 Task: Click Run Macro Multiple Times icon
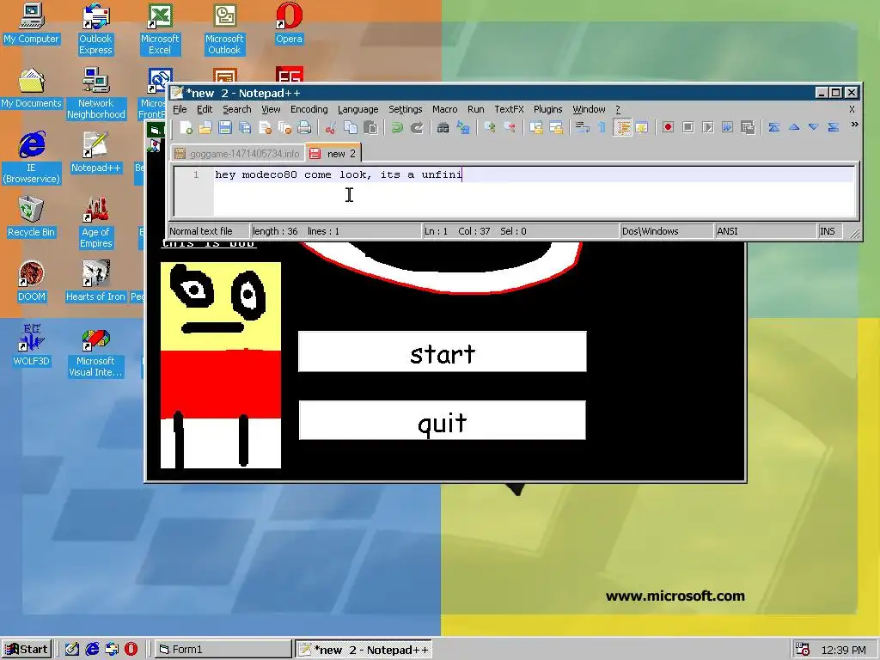[x=727, y=127]
